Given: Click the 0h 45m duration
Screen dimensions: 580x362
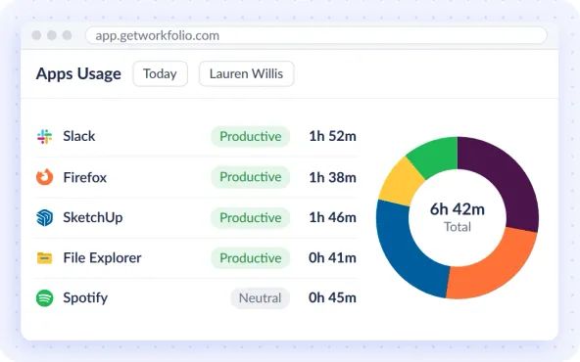Looking at the screenshot, I should click(332, 297).
